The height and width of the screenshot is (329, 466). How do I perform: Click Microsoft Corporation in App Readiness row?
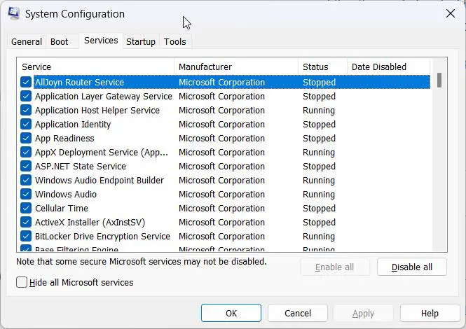pos(221,138)
